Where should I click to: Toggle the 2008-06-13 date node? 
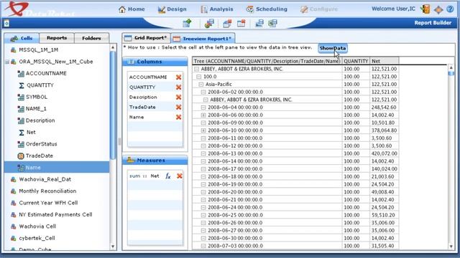(x=203, y=153)
